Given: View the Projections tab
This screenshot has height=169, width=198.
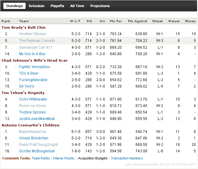Looking at the screenshot, I should [100, 6].
